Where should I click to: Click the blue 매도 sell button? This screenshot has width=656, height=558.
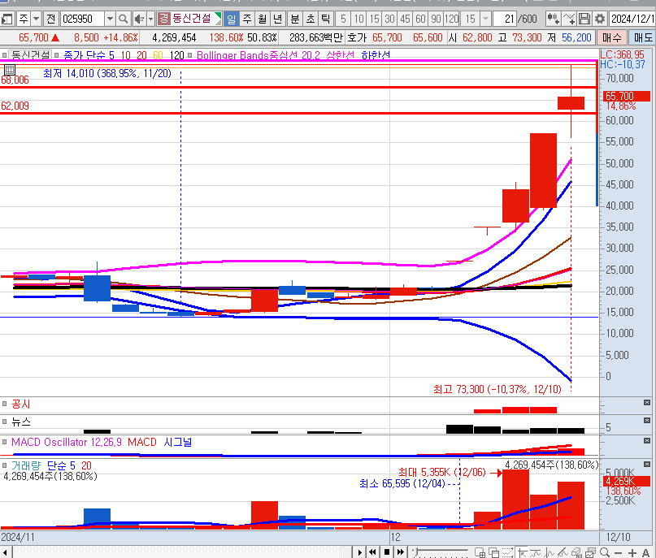[x=642, y=37]
